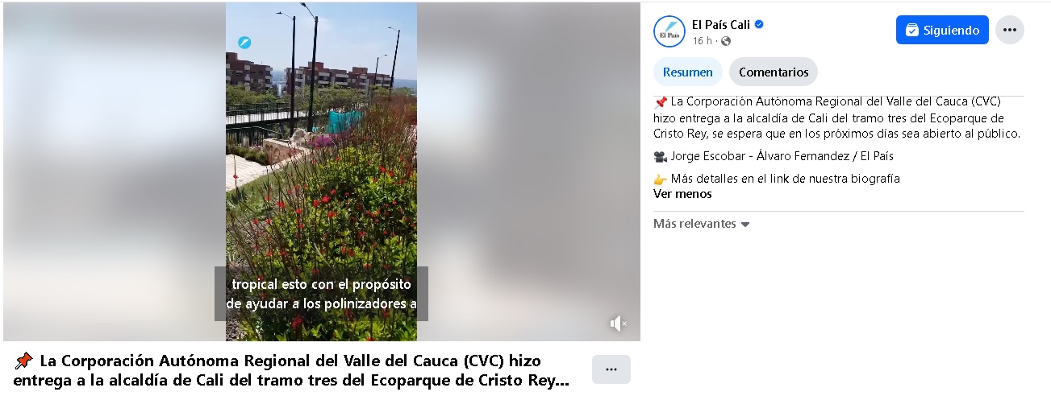Open the Más relevantes comment sort dropdown
This screenshot has width=1051, height=396.
[702, 224]
